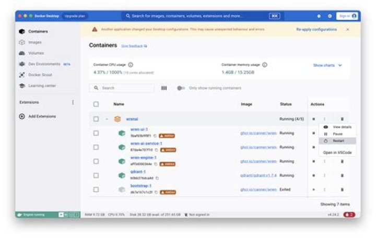Toggle only show running containers
This screenshot has width=376, height=238.
click(x=181, y=88)
